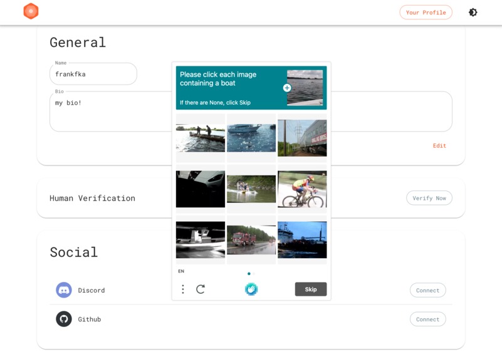The width and height of the screenshot is (502, 359).
Task: Click the captcha sample boat photo
Action: [x=305, y=88]
